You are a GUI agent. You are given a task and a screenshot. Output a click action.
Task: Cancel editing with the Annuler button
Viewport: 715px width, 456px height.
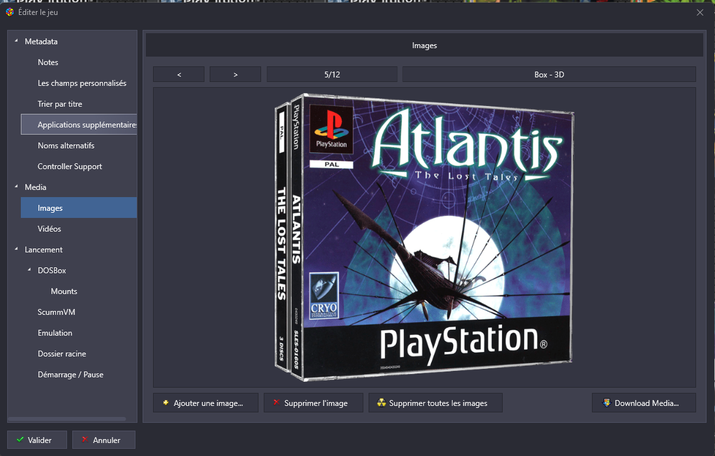pos(104,440)
